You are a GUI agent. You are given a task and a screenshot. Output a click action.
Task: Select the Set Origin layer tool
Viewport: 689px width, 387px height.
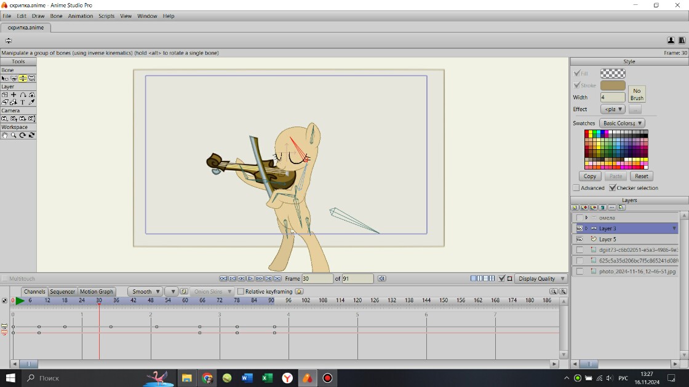[x=5, y=95]
